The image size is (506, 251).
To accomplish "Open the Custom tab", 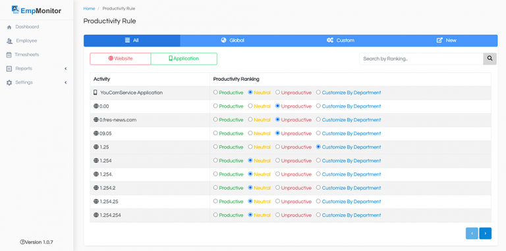I will coord(341,41).
